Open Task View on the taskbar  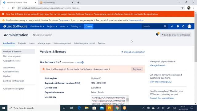click(x=71, y=108)
